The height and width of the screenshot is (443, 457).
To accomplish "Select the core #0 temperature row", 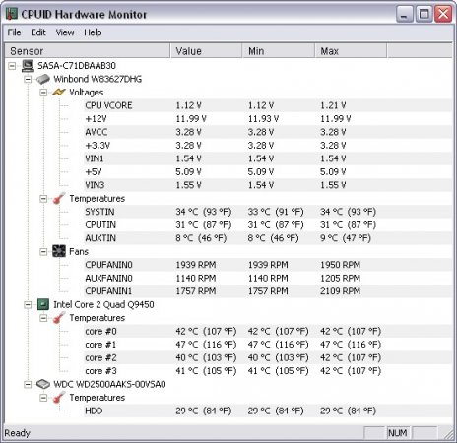I will coord(268,331).
